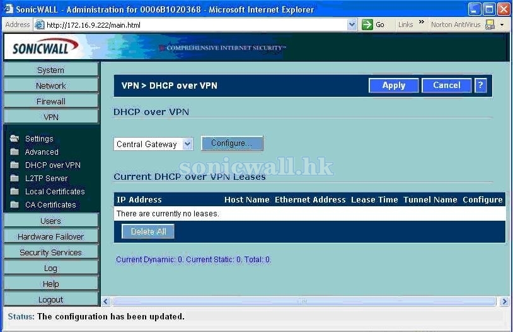Minimize the Internet Explorer window

point(474,9)
